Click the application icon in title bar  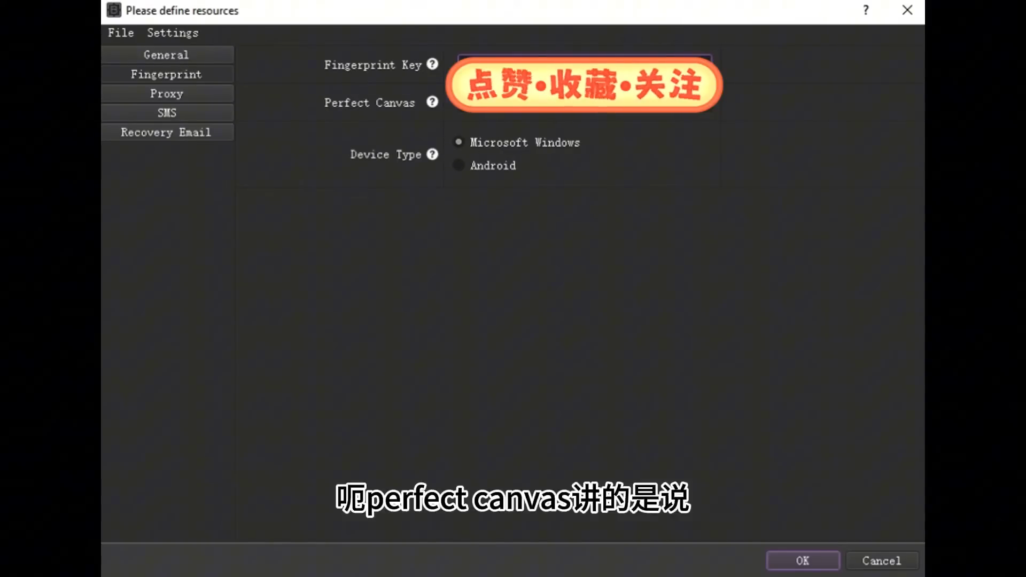click(x=114, y=10)
